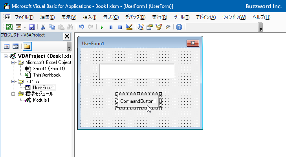286x157 pixels.
Task: Click the Insert UserForm toolbar icon
Action: pos(18,27)
